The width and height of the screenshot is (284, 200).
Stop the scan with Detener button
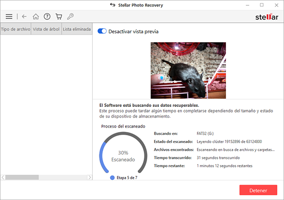tap(258, 190)
